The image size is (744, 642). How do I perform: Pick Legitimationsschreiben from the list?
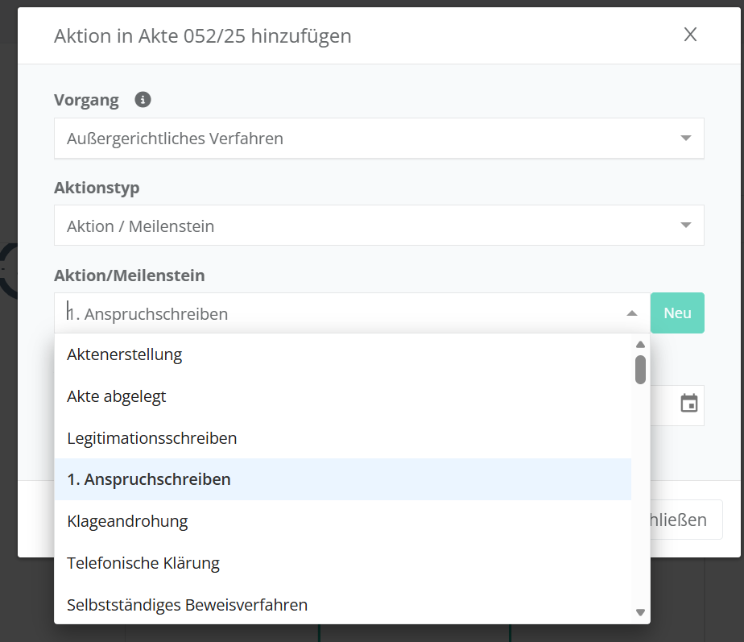click(x=152, y=438)
